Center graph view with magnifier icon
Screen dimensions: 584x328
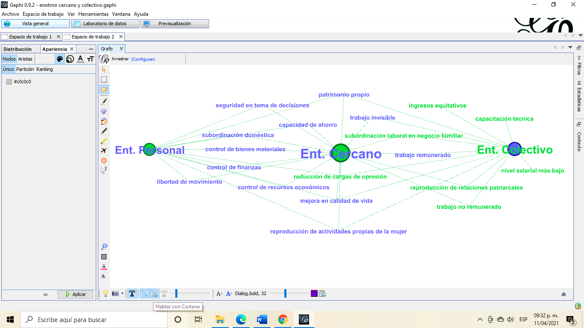point(104,246)
